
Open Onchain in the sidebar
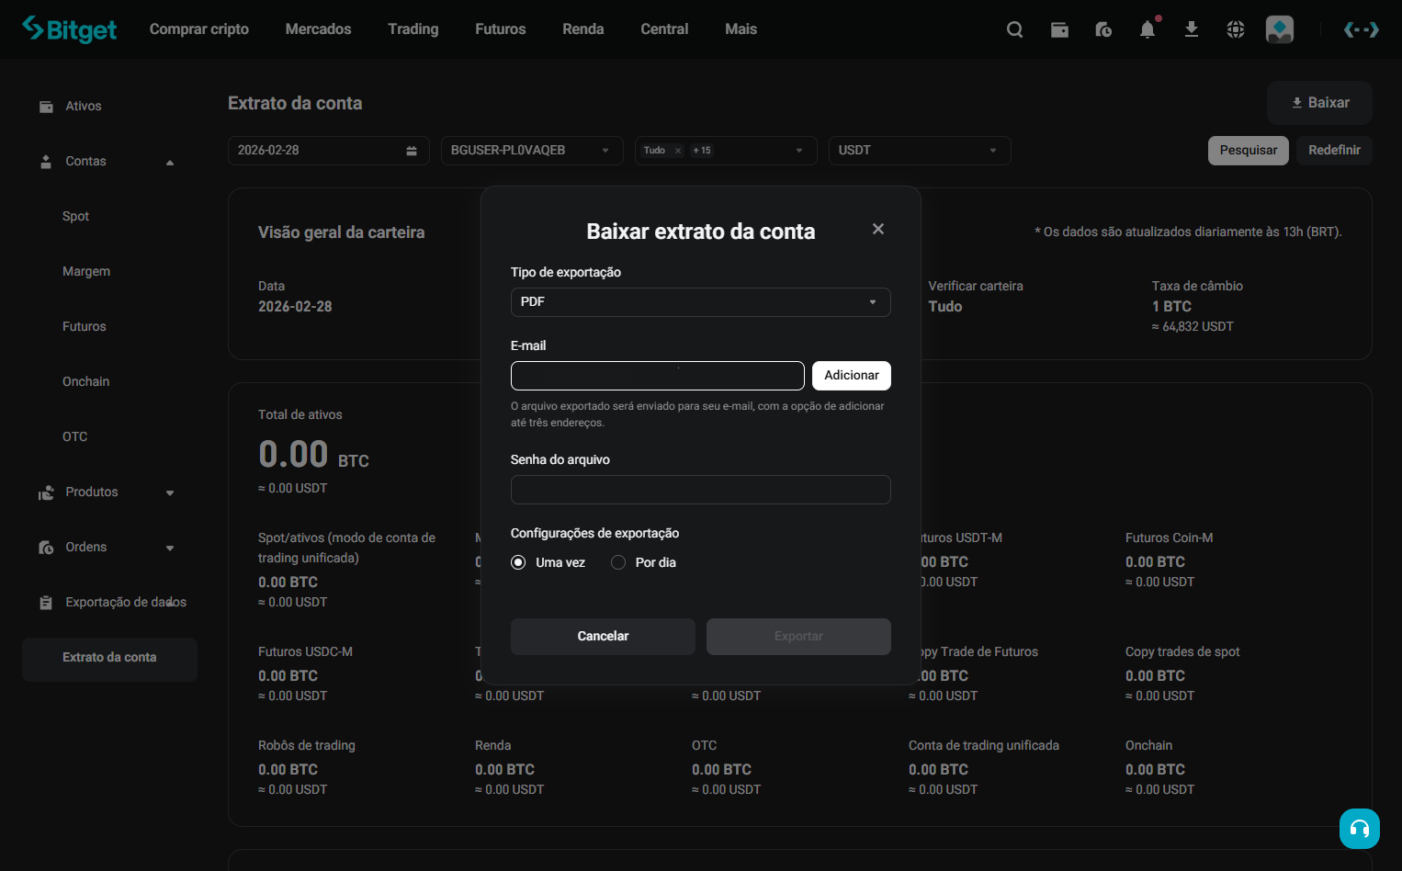coord(85,382)
